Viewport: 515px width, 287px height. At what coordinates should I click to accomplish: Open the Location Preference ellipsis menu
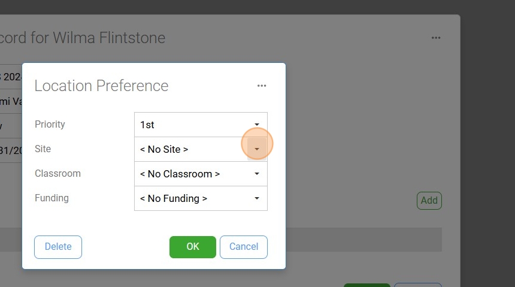[262, 86]
